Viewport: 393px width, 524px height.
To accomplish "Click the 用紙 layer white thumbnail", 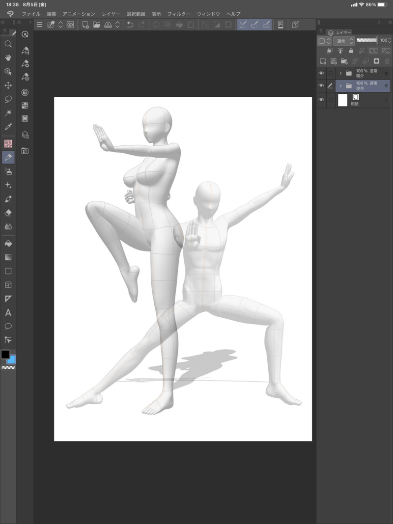I will [x=343, y=100].
